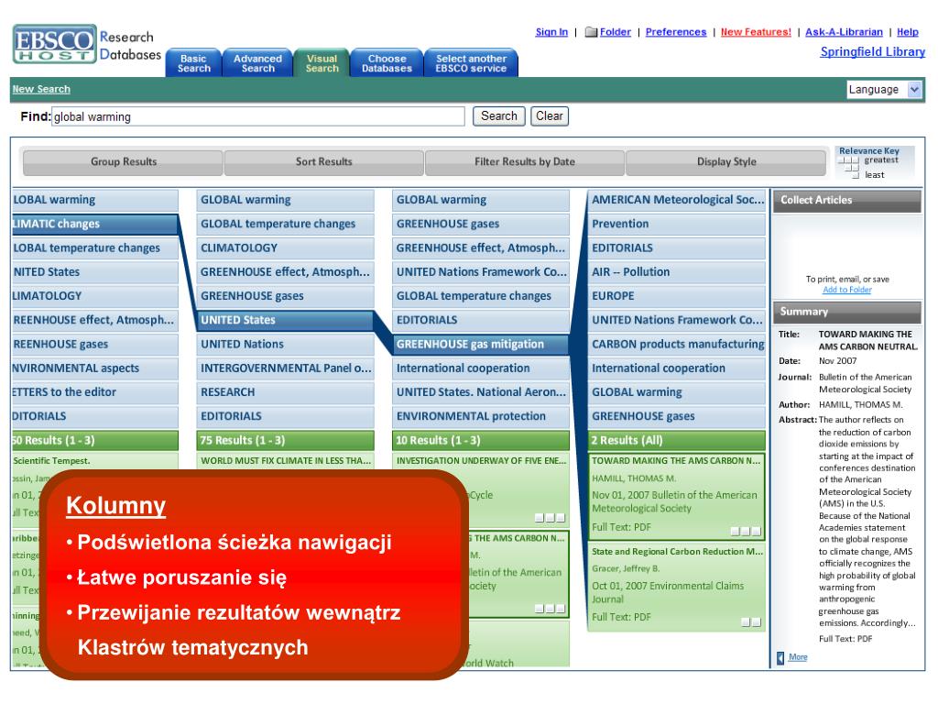Click the 10 Results (1 - 3) bar

click(480, 441)
